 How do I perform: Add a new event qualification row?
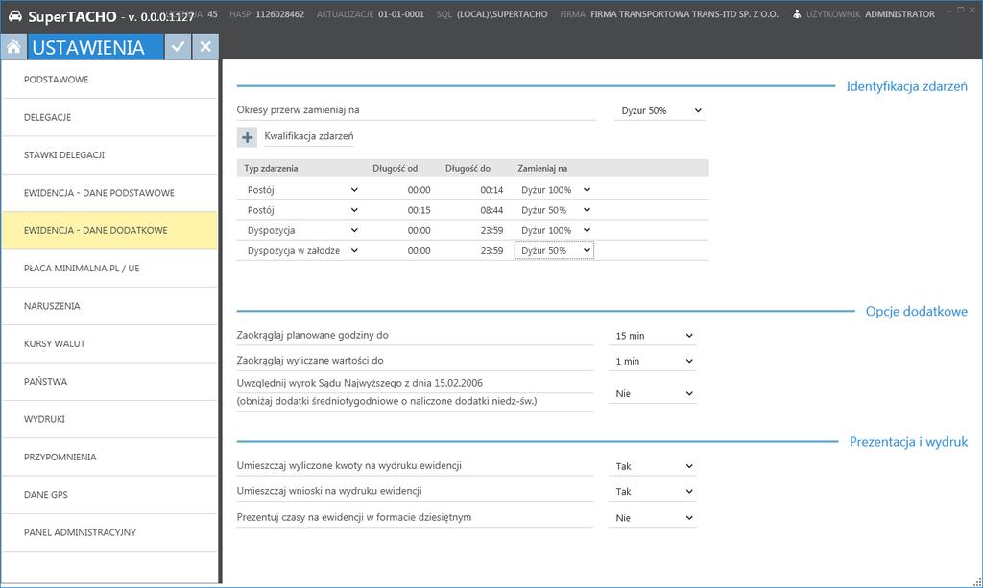click(247, 137)
